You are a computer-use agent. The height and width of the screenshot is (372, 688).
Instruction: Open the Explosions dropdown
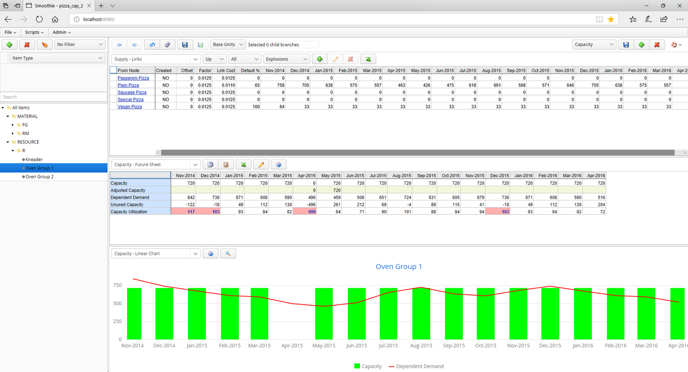pyautogui.click(x=286, y=59)
